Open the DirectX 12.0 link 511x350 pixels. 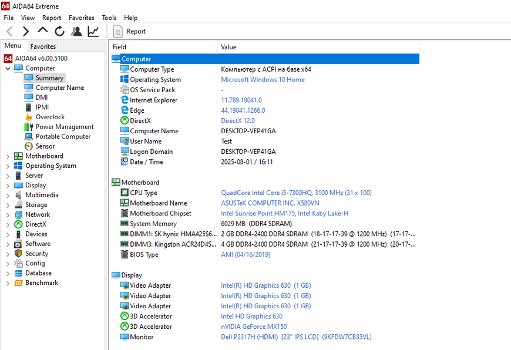coord(238,120)
